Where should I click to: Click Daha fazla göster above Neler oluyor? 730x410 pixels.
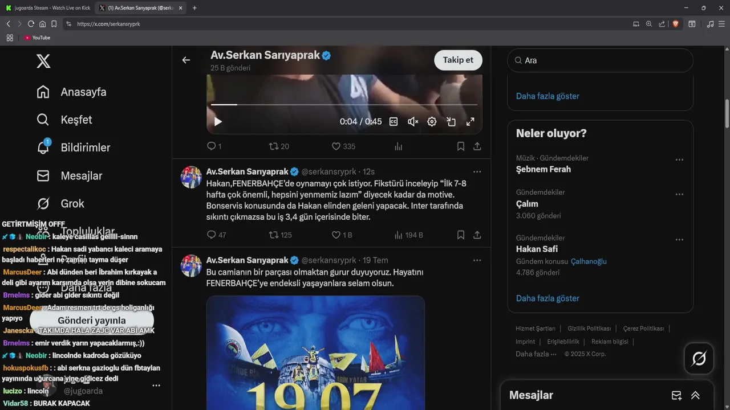pos(547,96)
